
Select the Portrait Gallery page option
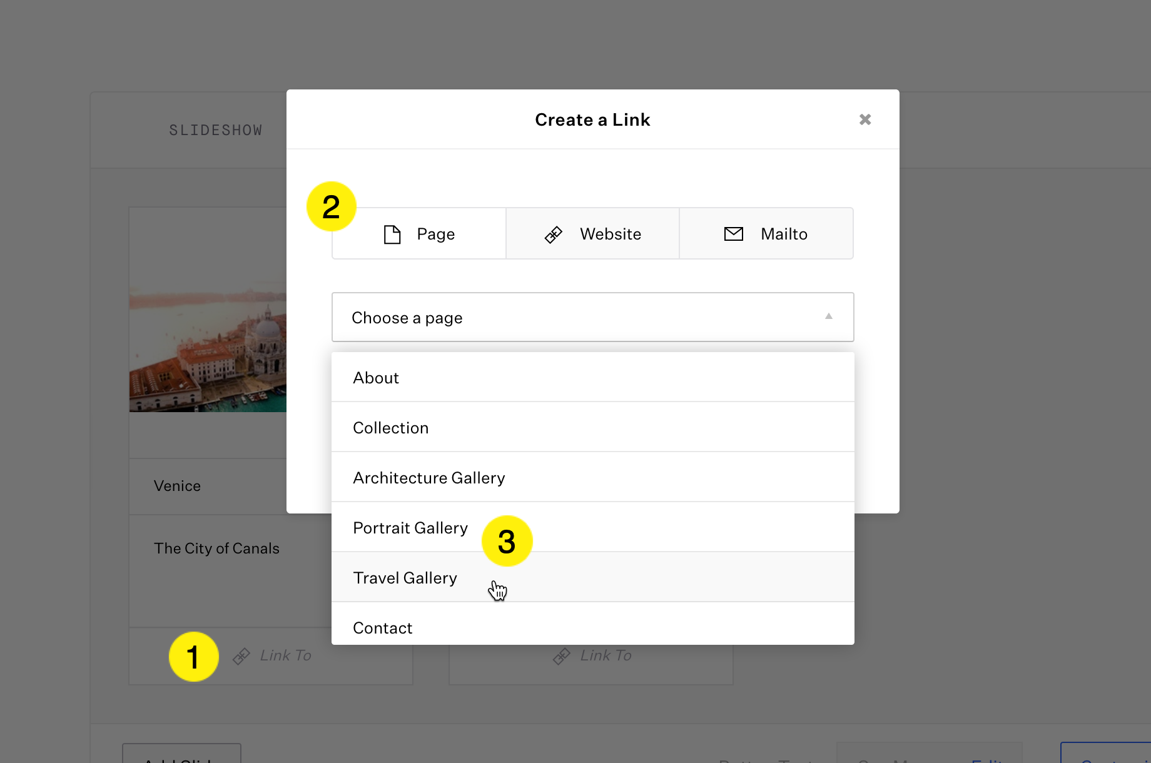click(410, 528)
